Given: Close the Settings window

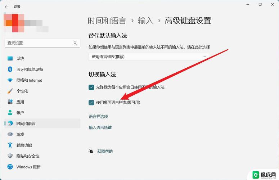Looking at the screenshot, I should tap(273, 4).
